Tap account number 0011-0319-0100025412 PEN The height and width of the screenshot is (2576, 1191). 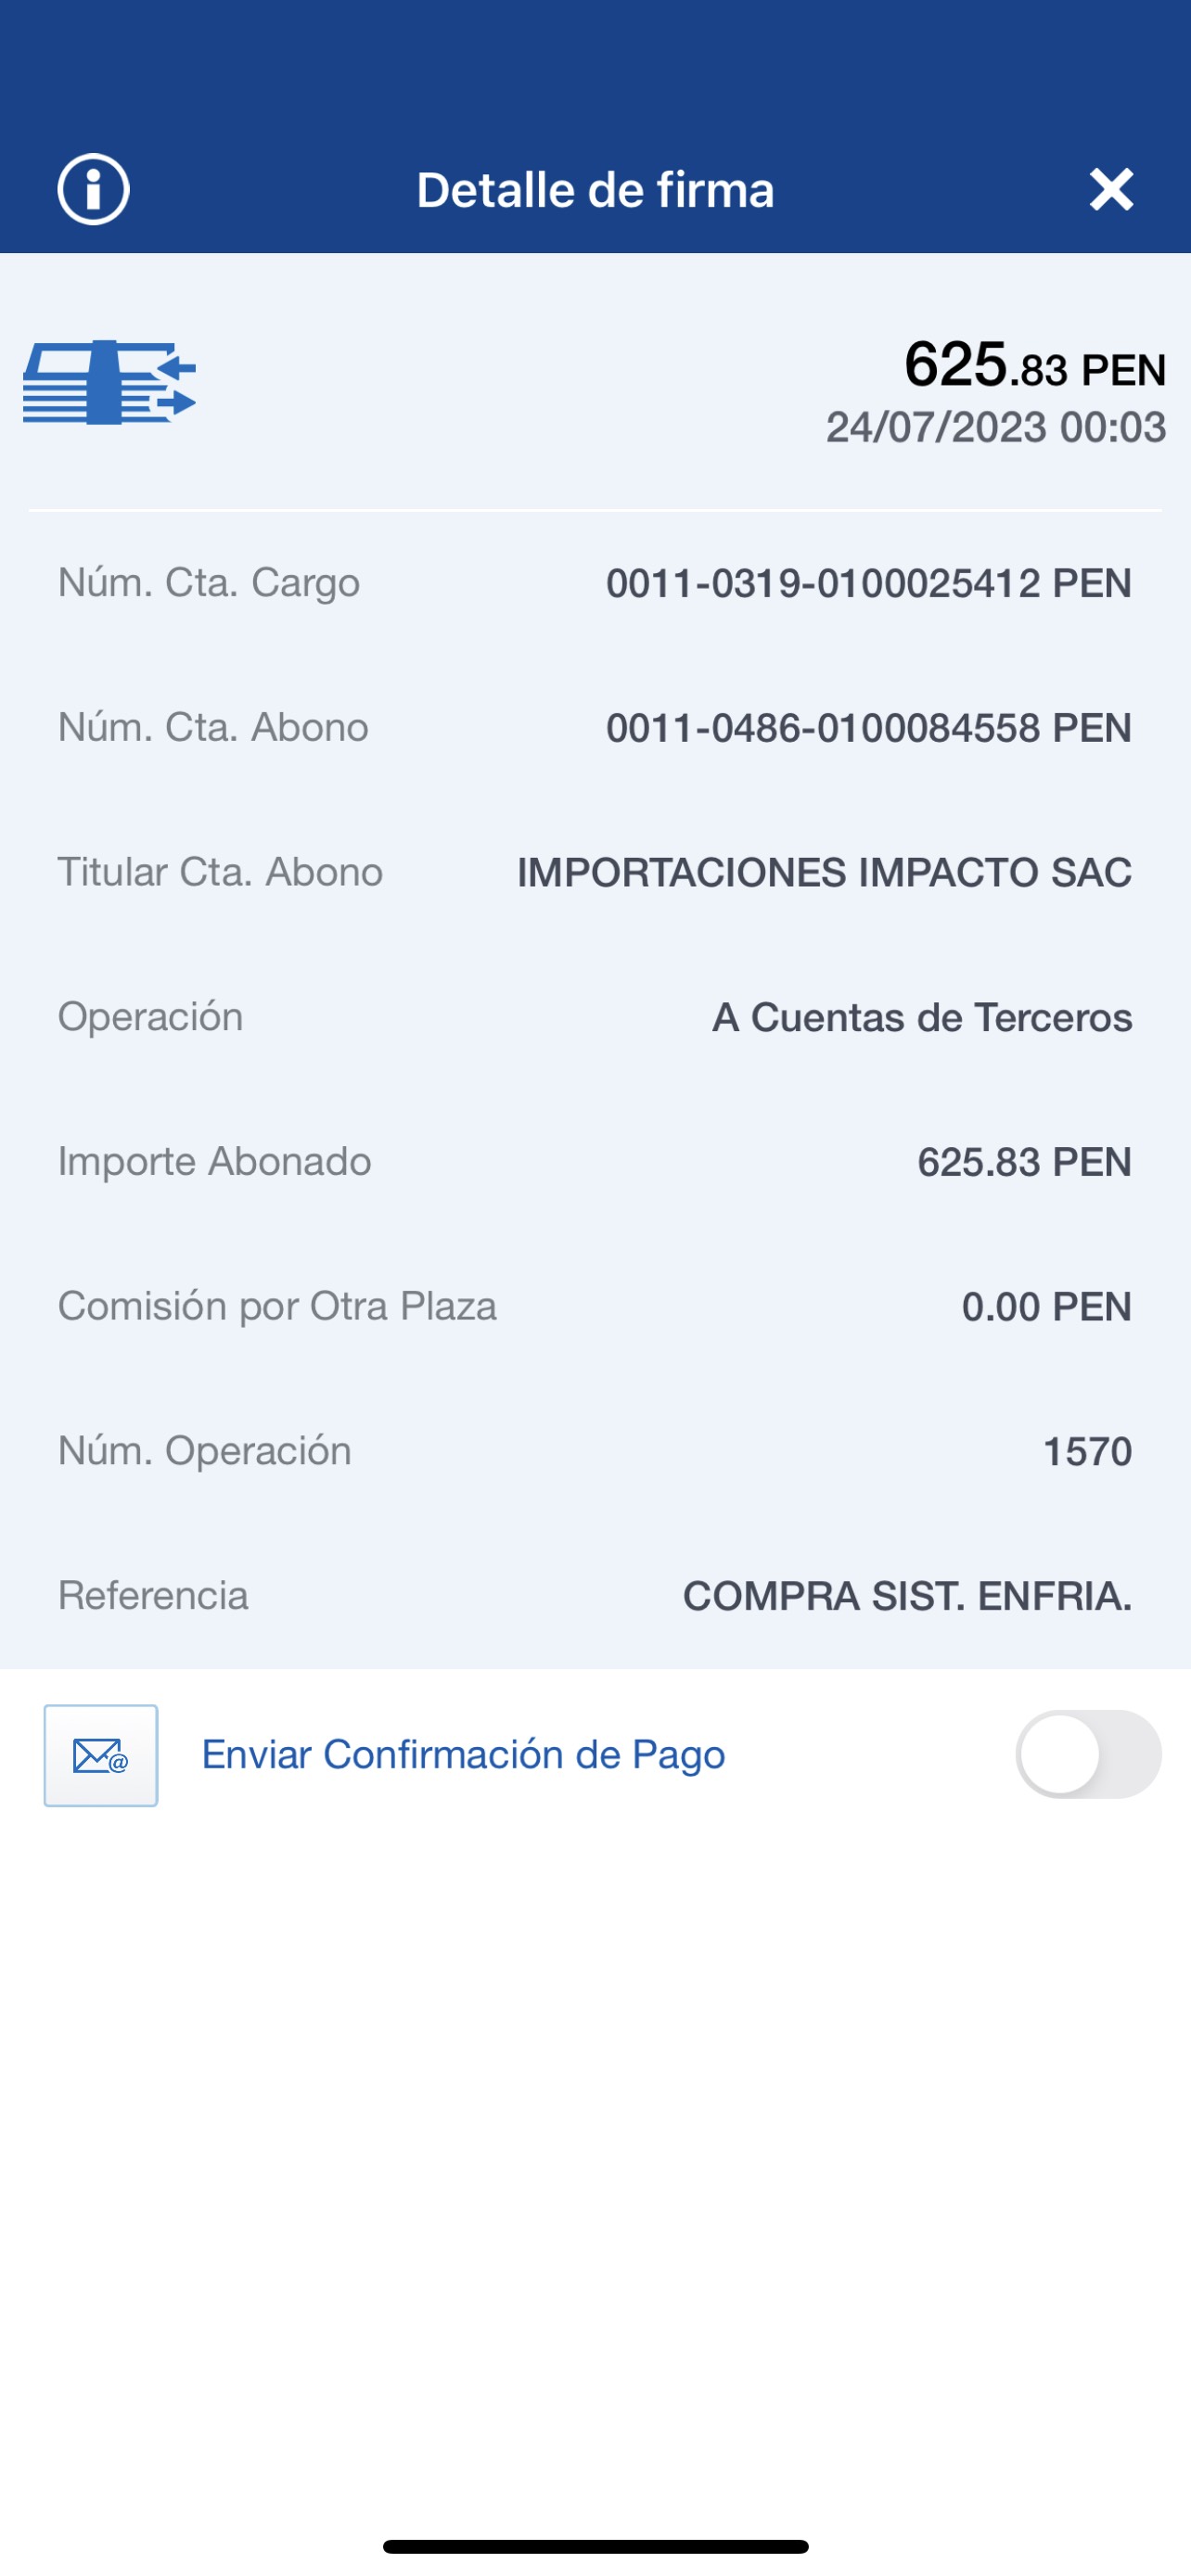point(868,583)
